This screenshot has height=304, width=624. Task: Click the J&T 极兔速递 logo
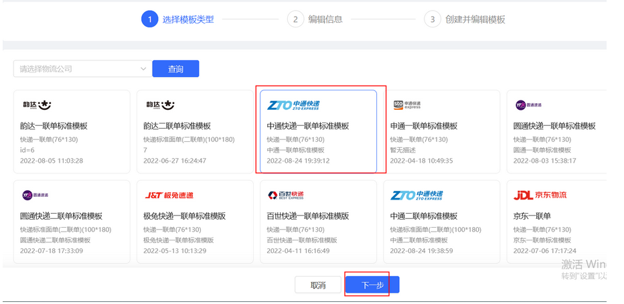(x=169, y=196)
